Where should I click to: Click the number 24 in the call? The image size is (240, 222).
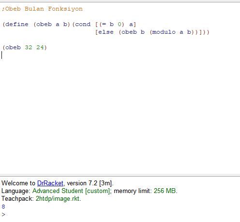pos(40,47)
